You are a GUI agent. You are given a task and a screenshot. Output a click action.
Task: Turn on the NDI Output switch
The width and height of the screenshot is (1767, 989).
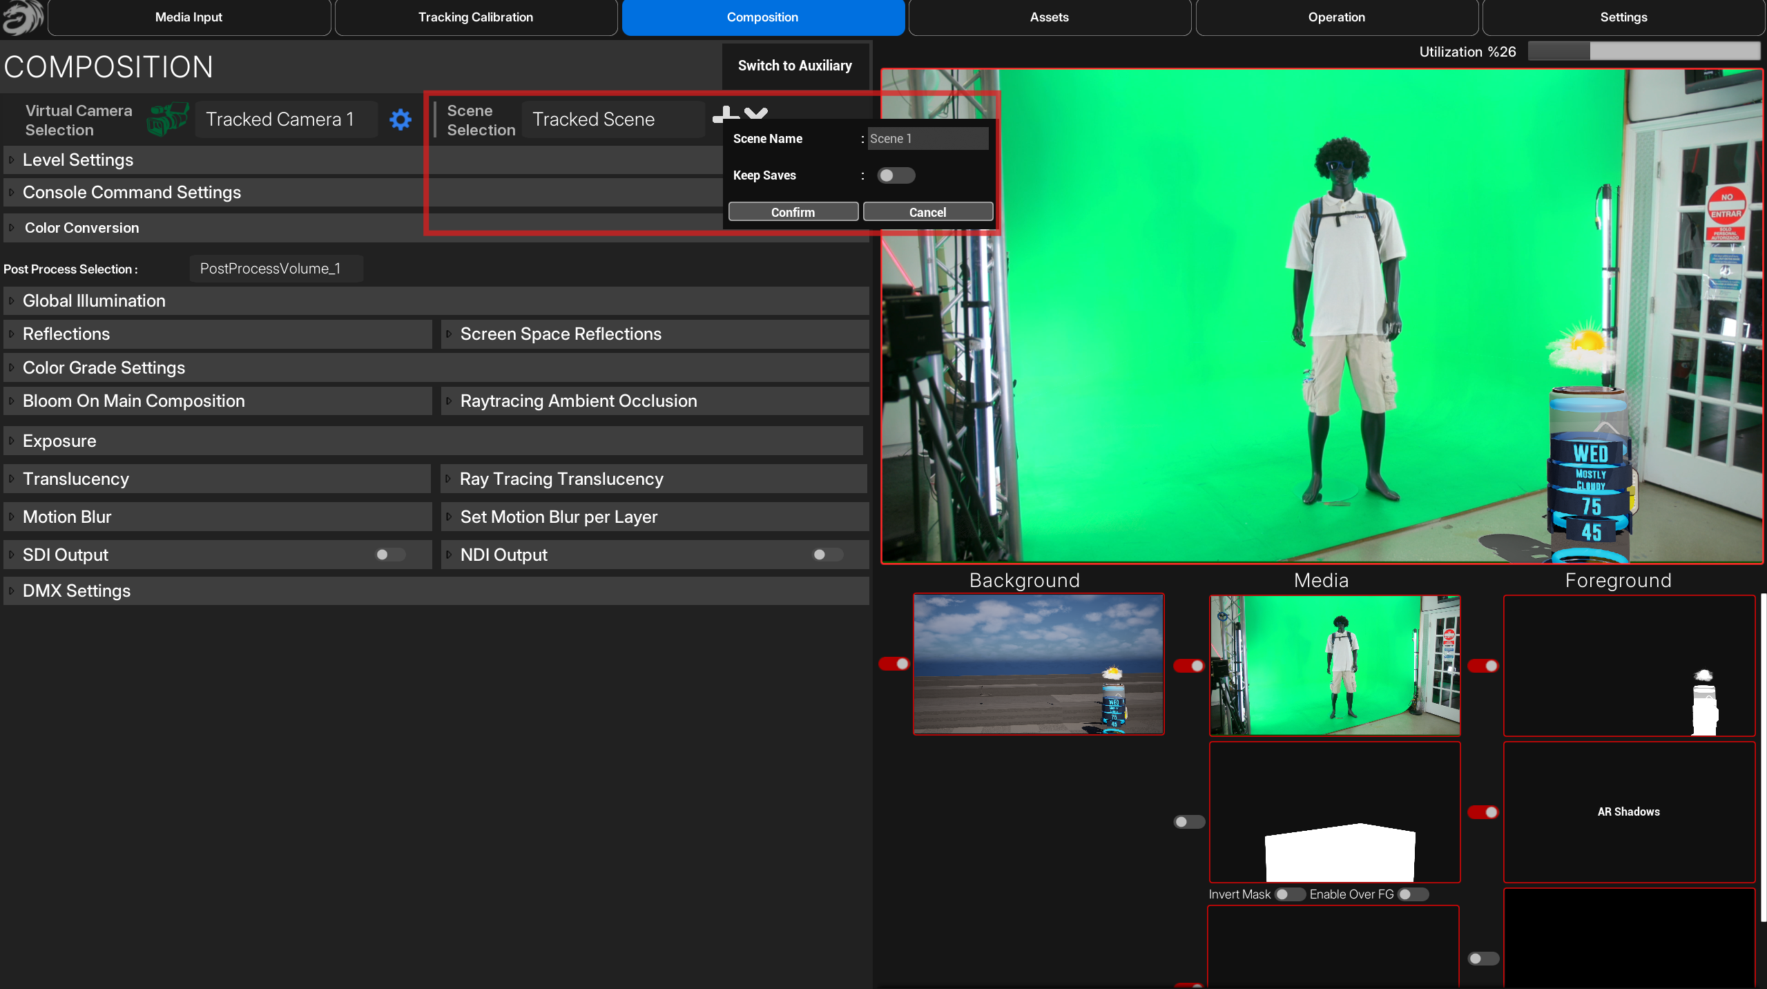pyautogui.click(x=827, y=555)
